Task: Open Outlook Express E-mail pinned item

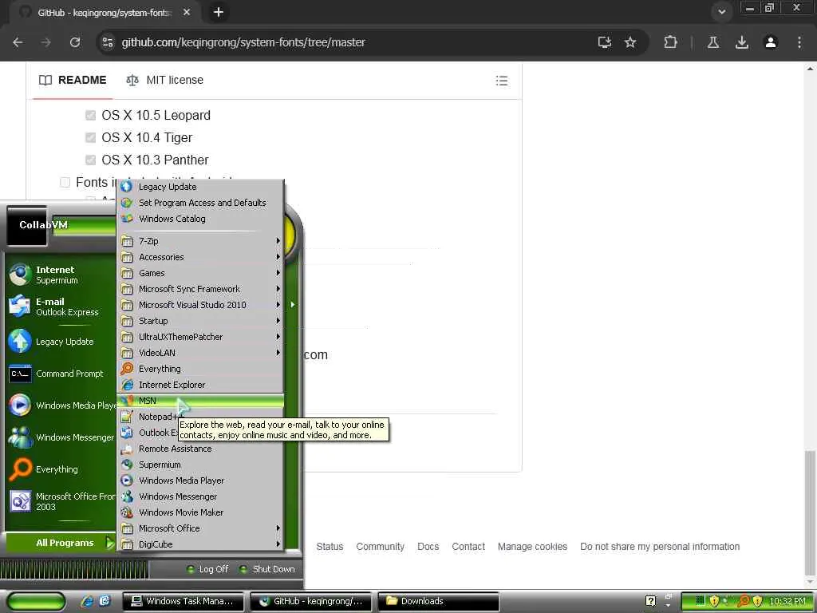Action: tap(60, 306)
